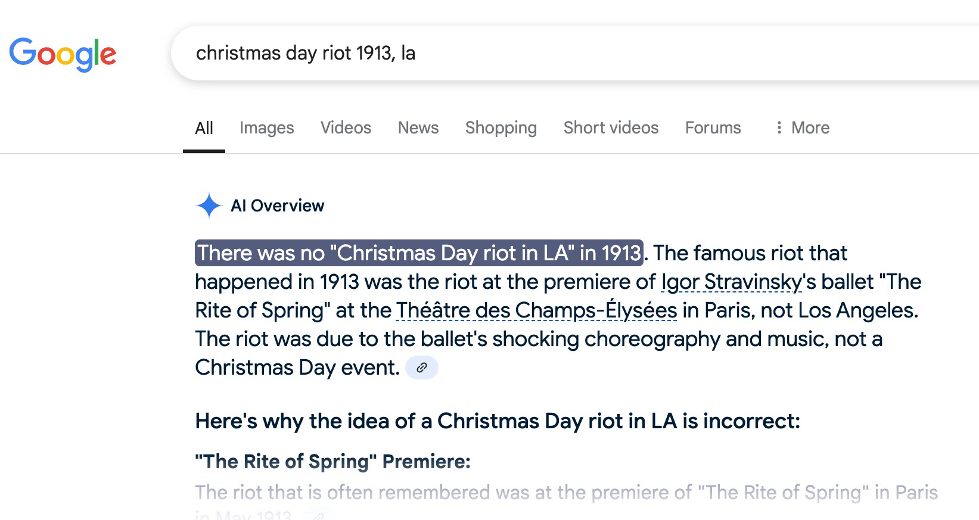This screenshot has height=520, width=979.
Task: Open the Videos tab
Action: click(346, 127)
